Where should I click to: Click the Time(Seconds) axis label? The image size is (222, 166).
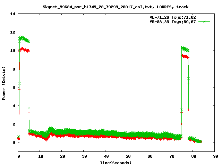pyautogui.click(x=116, y=163)
